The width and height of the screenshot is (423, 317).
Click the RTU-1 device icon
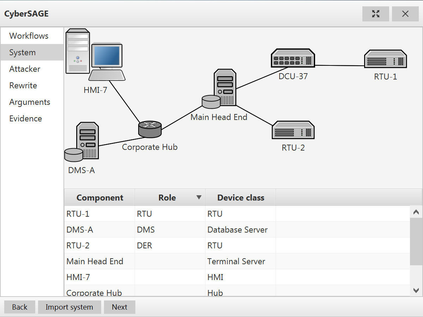(385, 59)
